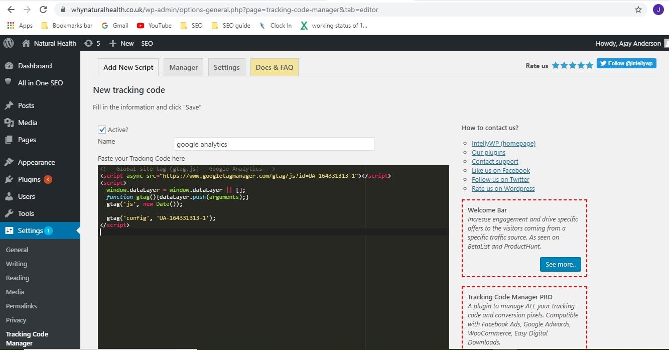Open the Dashboard from the sidebar
The width and height of the screenshot is (669, 350).
(11, 65)
